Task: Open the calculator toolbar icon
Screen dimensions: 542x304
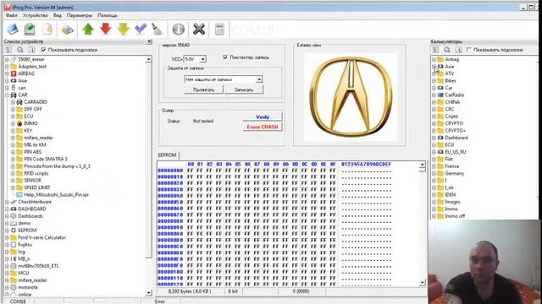Action: 219,30
